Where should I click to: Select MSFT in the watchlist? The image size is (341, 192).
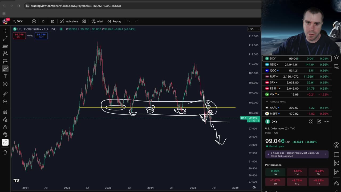[297, 114]
